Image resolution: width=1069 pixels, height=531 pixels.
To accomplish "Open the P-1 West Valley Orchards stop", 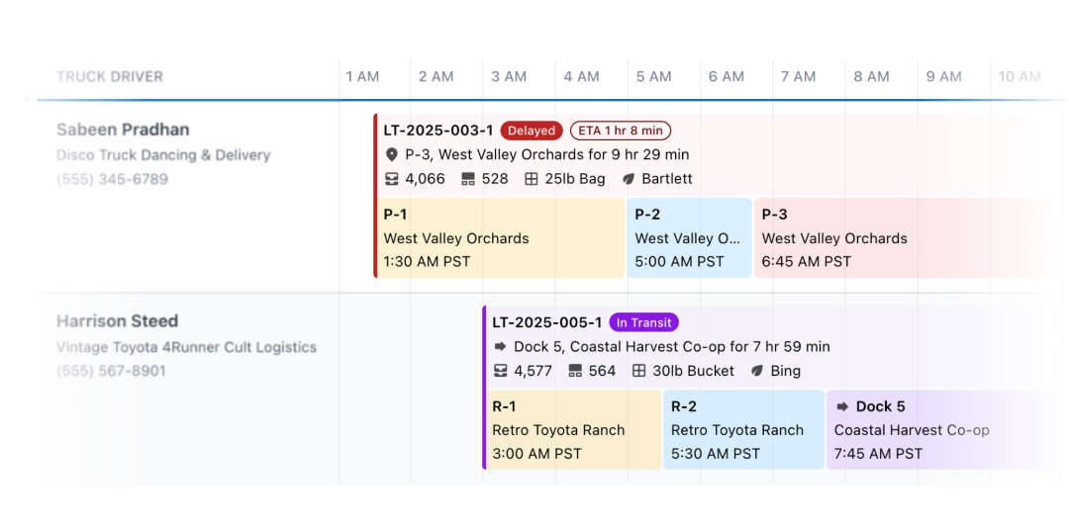I will tap(501, 238).
